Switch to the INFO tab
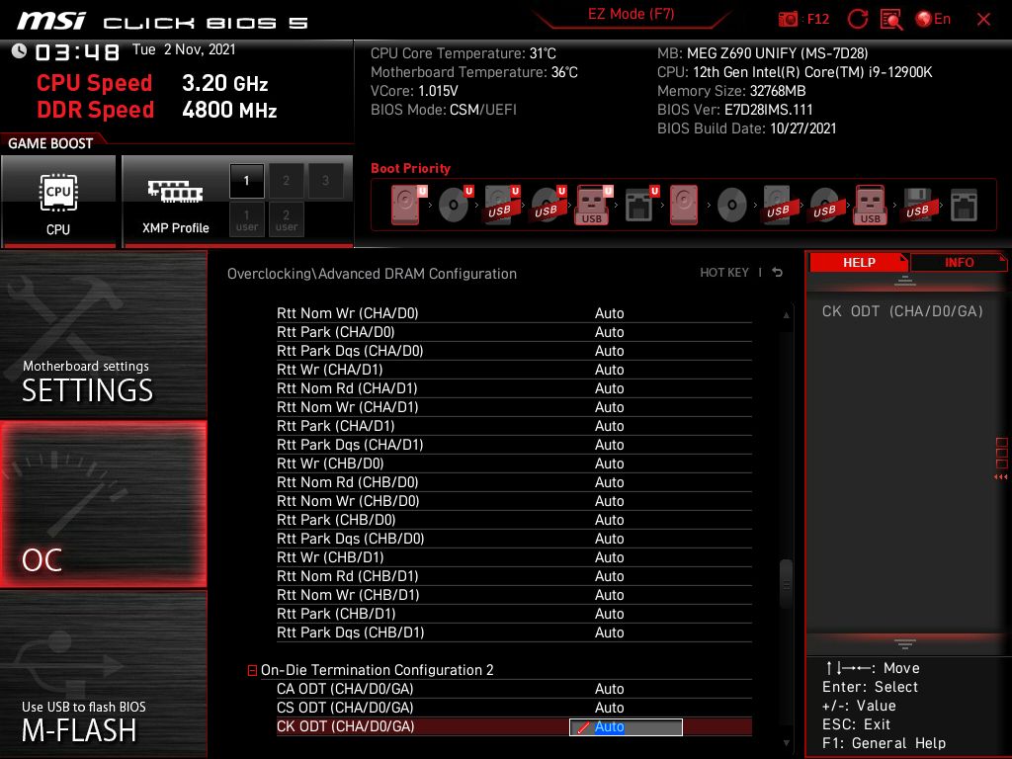The width and height of the screenshot is (1012, 759). (959, 262)
